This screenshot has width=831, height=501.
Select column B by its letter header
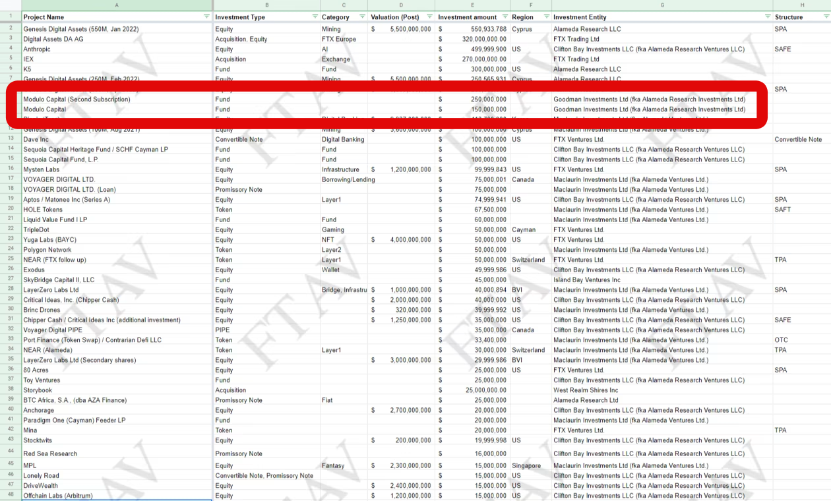point(266,5)
